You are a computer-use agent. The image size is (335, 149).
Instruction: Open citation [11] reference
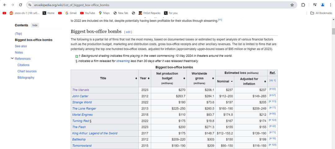220,20
